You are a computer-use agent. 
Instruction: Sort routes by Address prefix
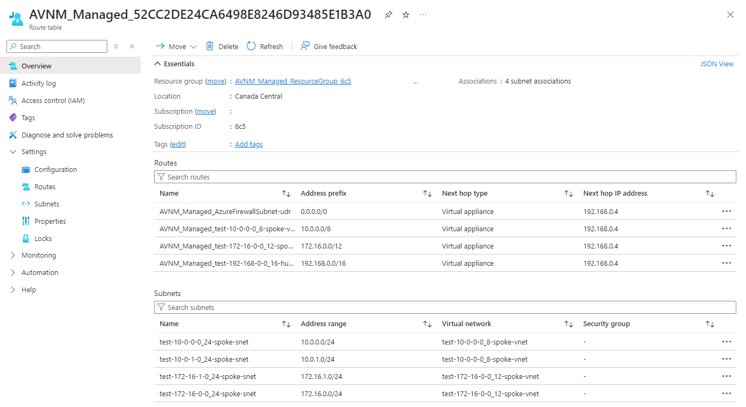pos(427,194)
